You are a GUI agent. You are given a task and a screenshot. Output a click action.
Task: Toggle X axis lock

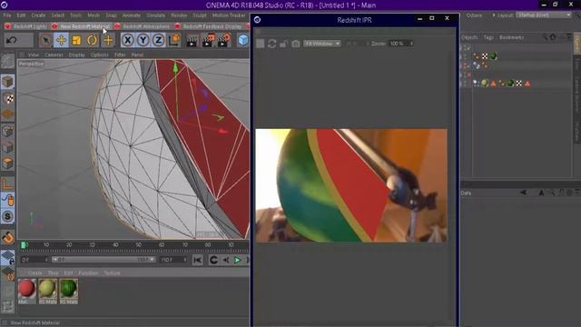[127, 40]
